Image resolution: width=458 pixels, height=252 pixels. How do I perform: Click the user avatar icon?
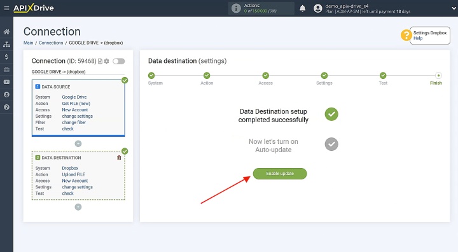(318, 8)
